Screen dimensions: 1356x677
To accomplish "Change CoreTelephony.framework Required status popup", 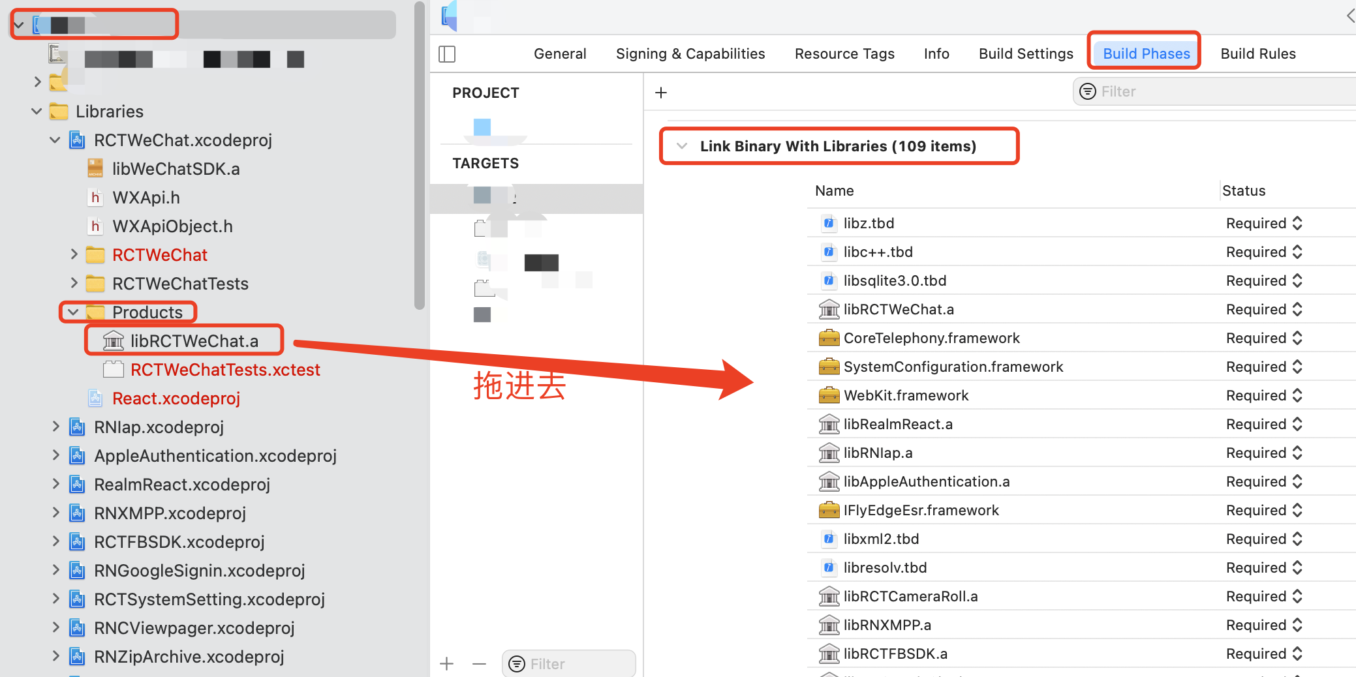I will coord(1264,338).
